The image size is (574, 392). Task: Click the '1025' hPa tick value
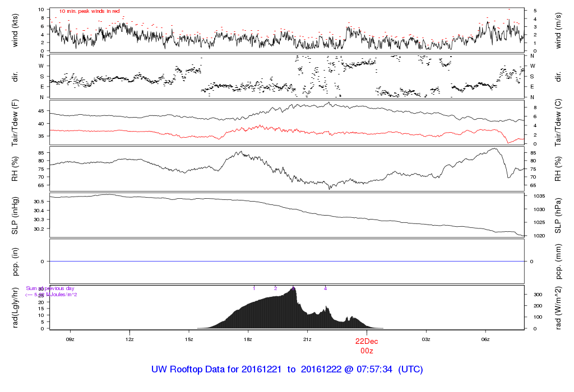pyautogui.click(x=539, y=222)
